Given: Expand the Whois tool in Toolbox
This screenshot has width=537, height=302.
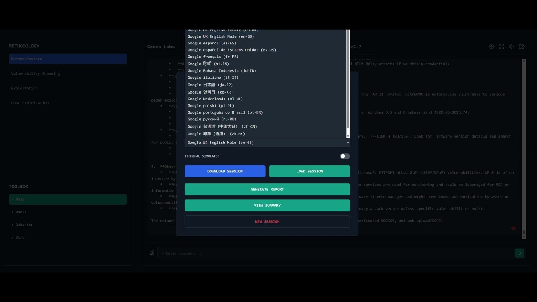Looking at the screenshot, I should (68, 212).
